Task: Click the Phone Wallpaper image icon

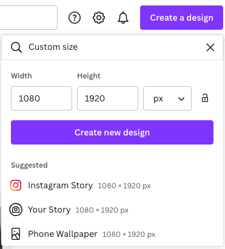Action: (16, 234)
